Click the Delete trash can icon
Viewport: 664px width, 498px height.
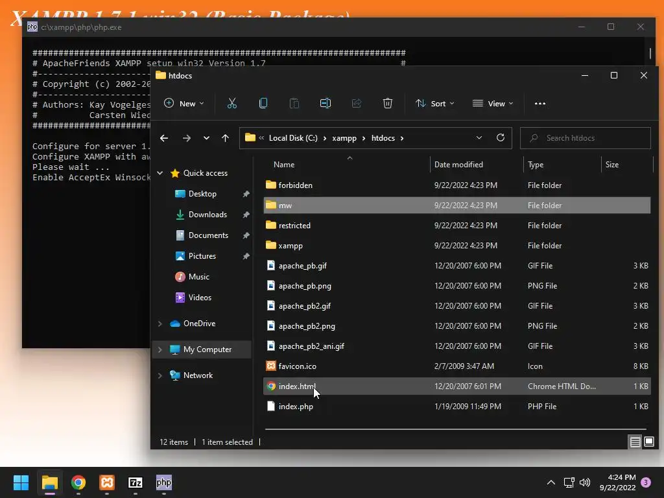pyautogui.click(x=388, y=103)
